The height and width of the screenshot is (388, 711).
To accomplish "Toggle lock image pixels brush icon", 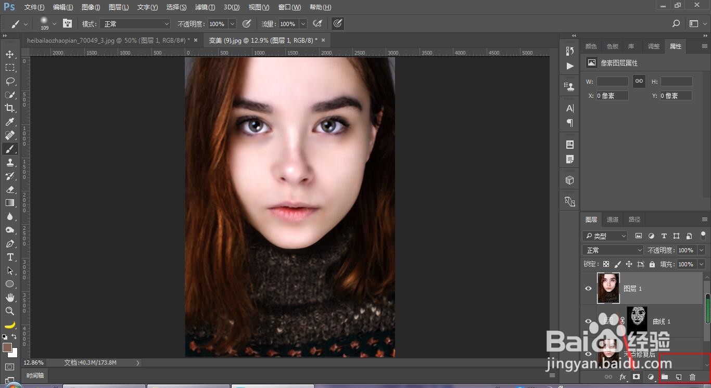I will (x=617, y=264).
